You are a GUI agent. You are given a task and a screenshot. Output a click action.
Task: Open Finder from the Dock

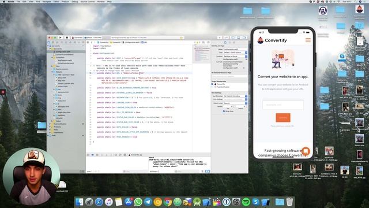click(79, 202)
